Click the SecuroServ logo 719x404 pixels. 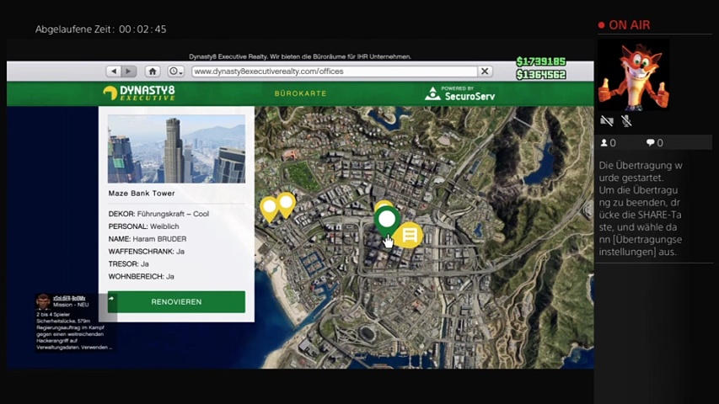pos(459,93)
